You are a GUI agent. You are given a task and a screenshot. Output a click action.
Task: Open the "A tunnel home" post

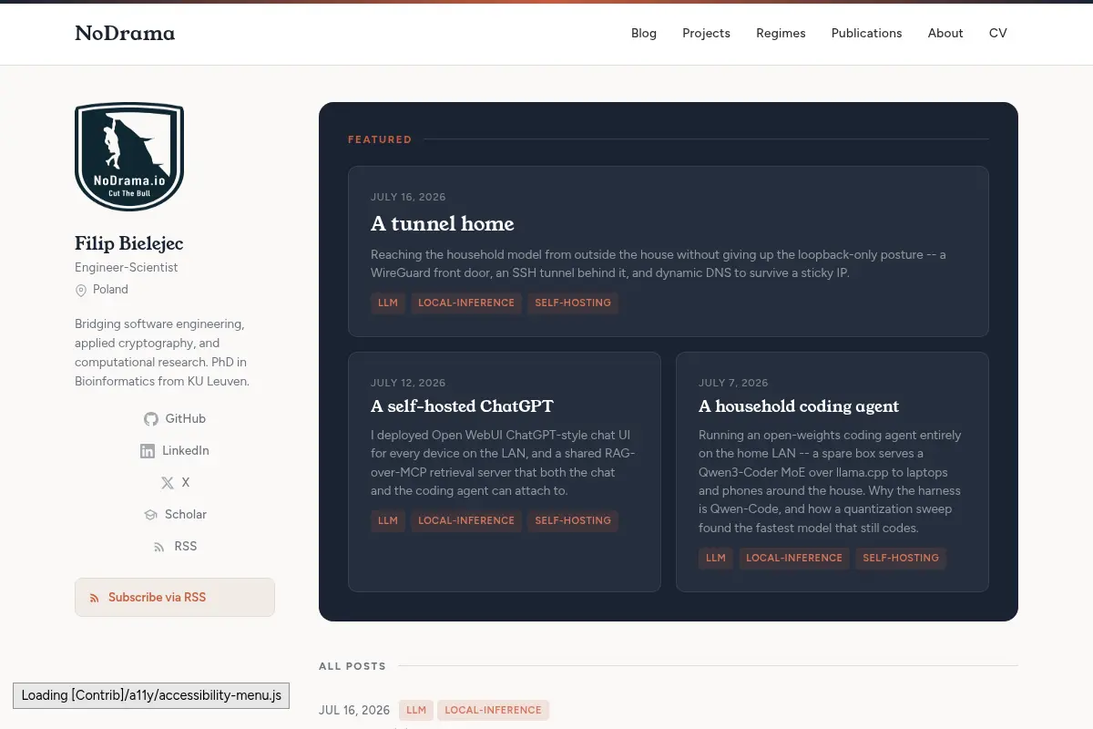pos(443,223)
